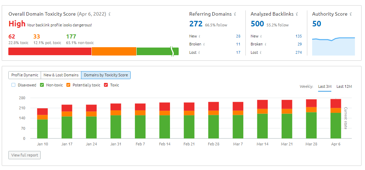Switch to New & Lost Domains tab

tap(61, 75)
